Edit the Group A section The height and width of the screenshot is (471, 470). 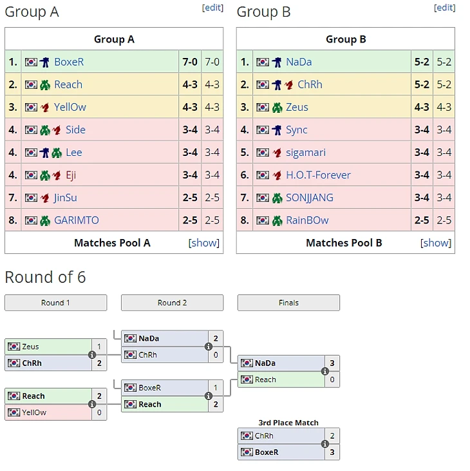[x=212, y=8]
